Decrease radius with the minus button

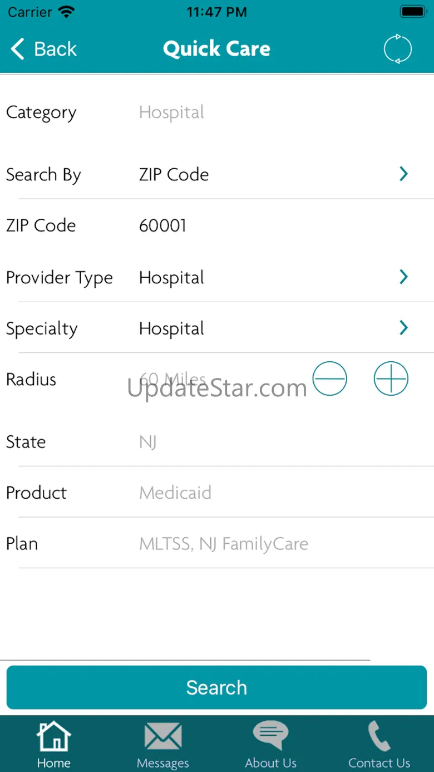329,379
